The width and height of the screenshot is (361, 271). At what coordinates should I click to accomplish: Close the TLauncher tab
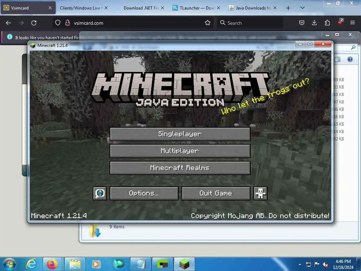point(219,8)
